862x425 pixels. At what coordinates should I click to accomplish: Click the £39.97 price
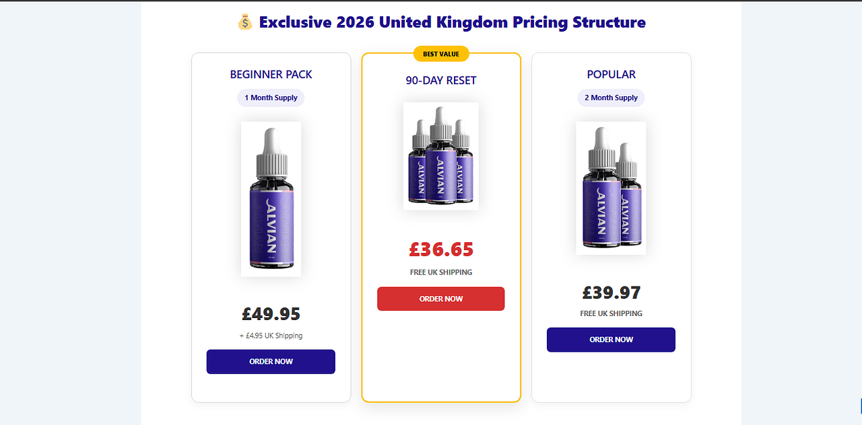tap(611, 293)
